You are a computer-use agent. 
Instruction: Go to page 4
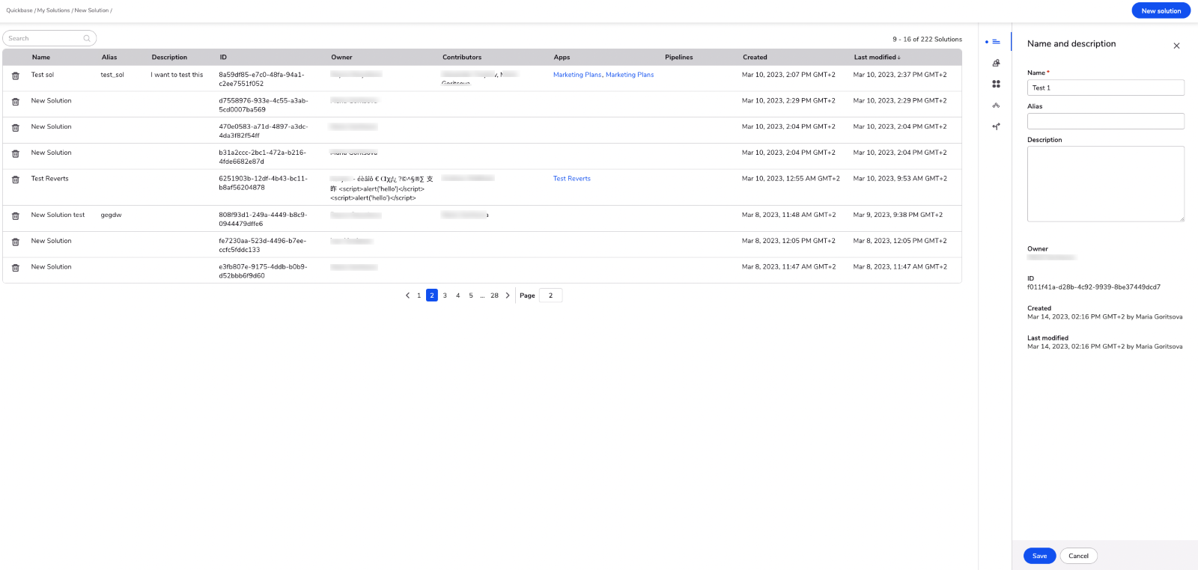pyautogui.click(x=458, y=295)
